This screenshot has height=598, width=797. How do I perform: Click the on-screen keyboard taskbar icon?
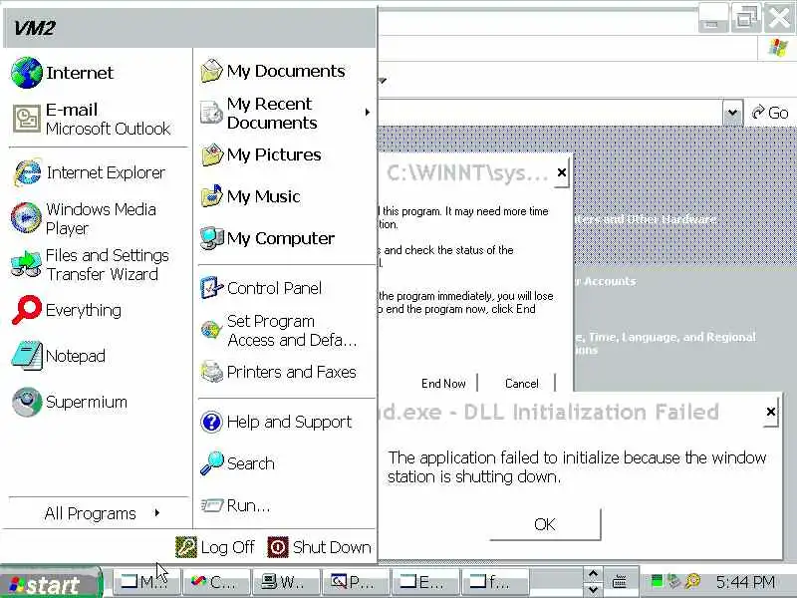click(619, 581)
